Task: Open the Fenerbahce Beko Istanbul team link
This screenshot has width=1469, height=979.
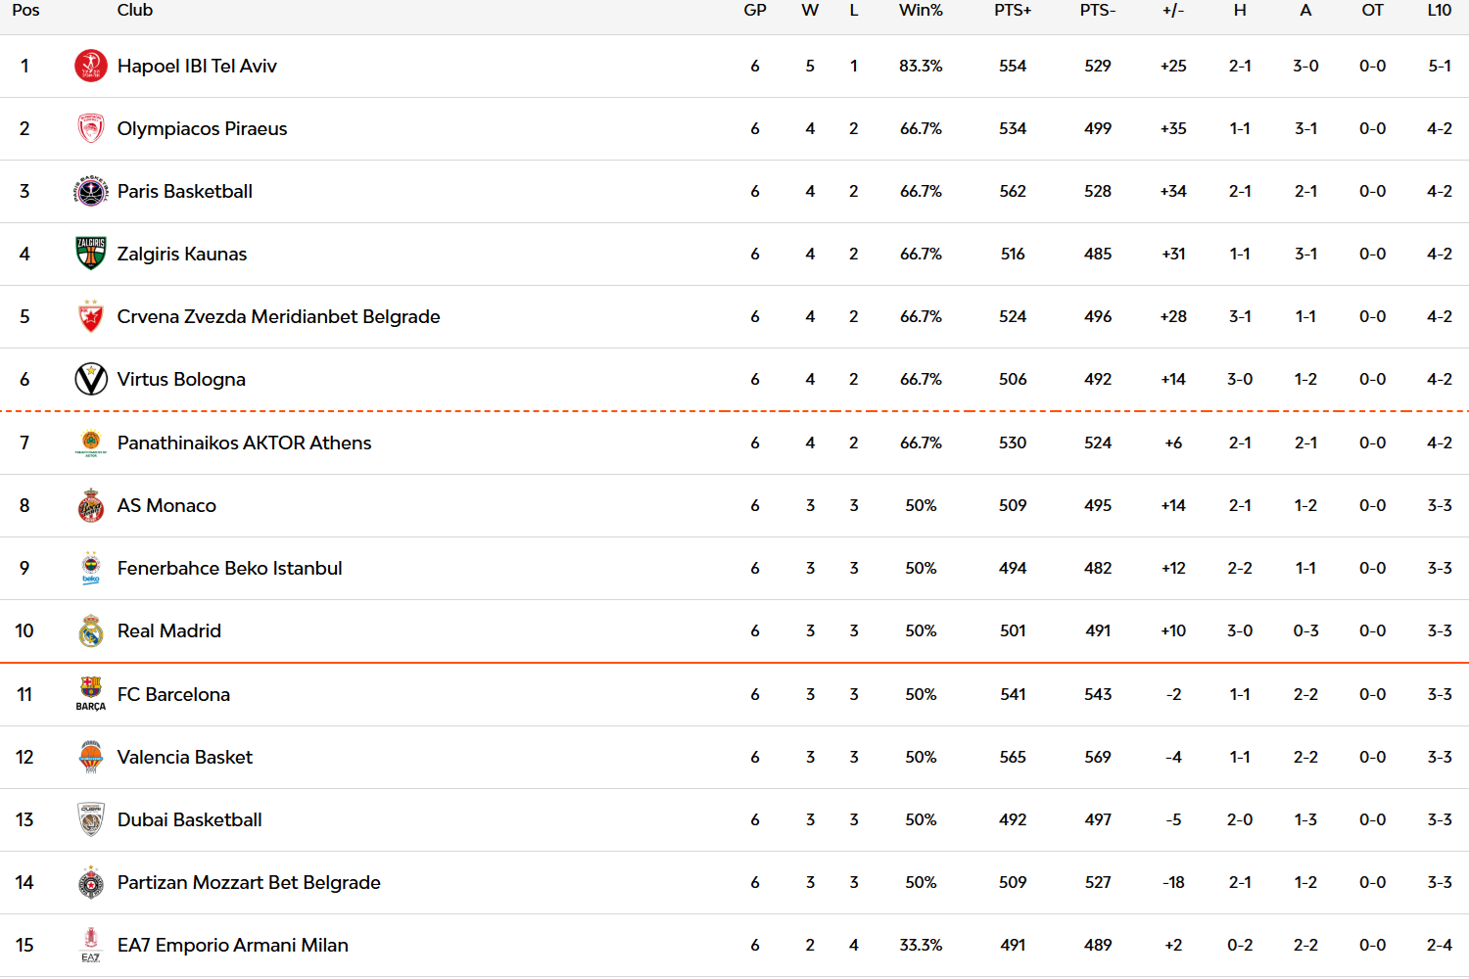Action: pos(229,568)
